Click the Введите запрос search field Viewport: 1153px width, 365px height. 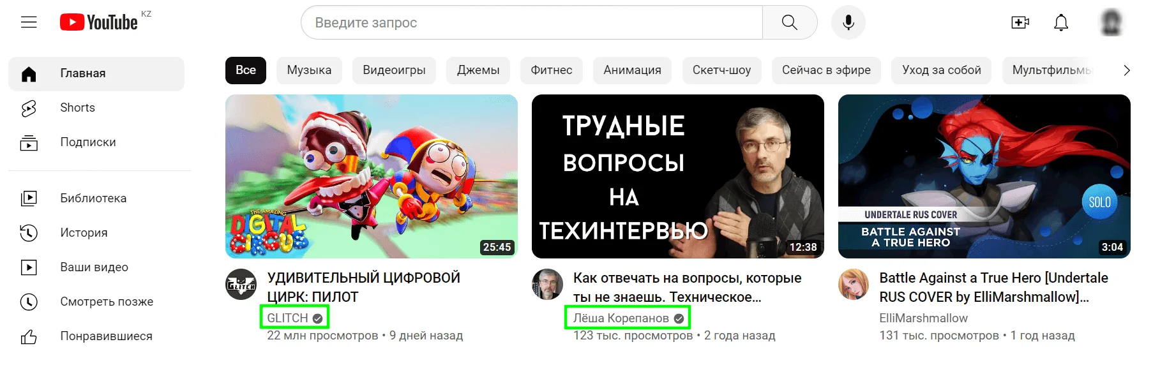point(532,22)
